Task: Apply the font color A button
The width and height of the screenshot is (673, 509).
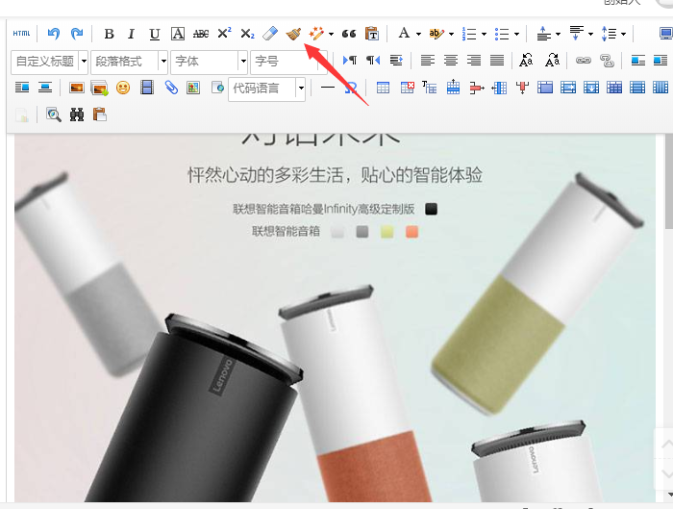Action: [x=404, y=33]
